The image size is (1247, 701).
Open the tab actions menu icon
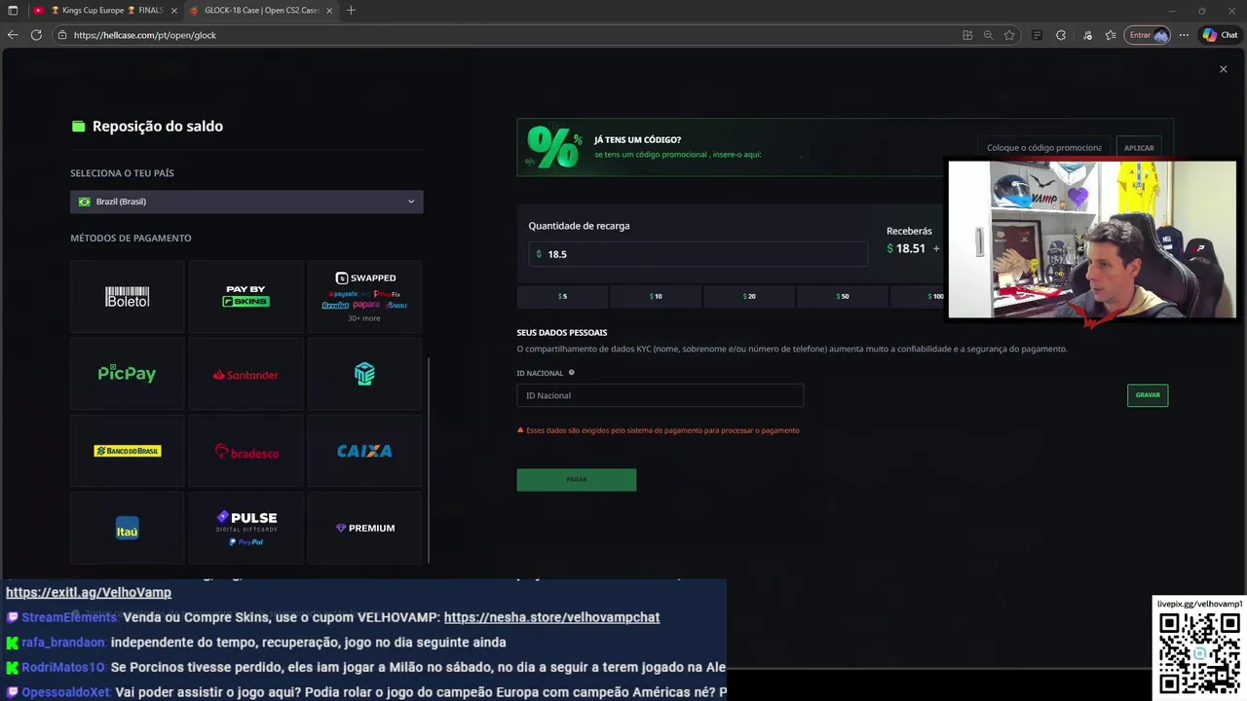click(13, 11)
